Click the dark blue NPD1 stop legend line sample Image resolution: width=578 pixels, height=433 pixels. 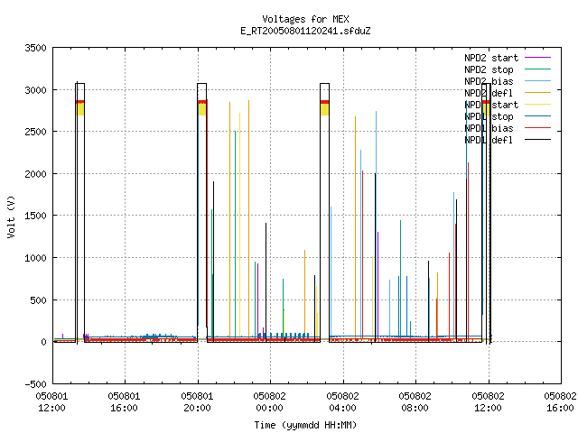coord(538,116)
